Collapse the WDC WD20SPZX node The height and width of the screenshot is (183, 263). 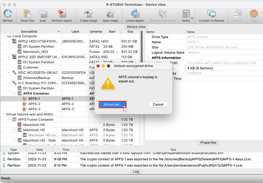[9, 72]
